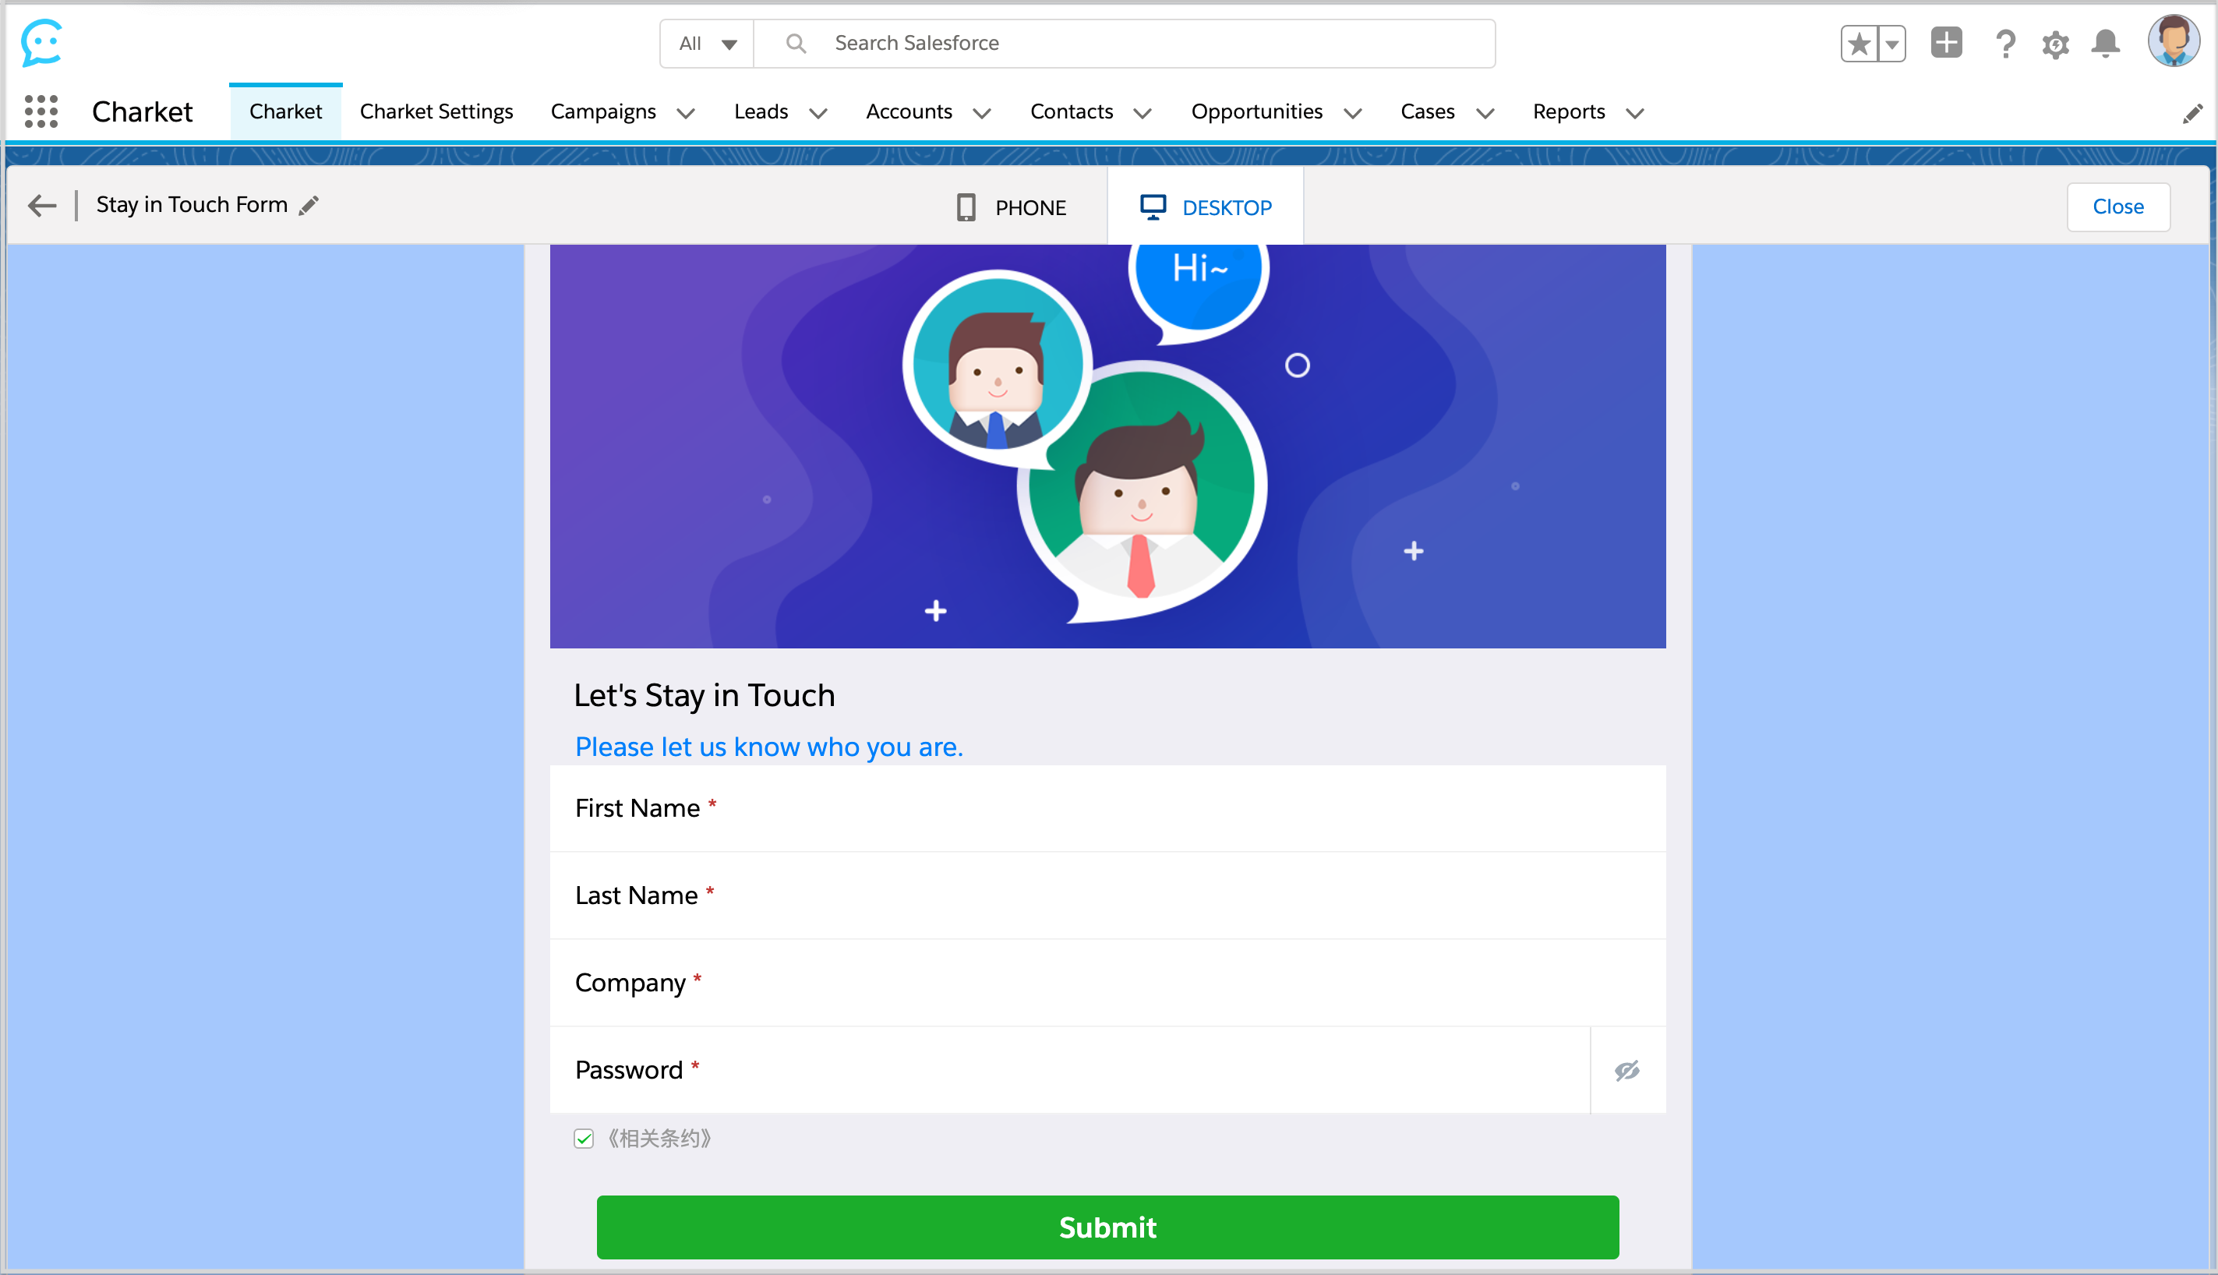This screenshot has width=2218, height=1275.
Task: Switch to PHONE preview
Action: [1012, 207]
